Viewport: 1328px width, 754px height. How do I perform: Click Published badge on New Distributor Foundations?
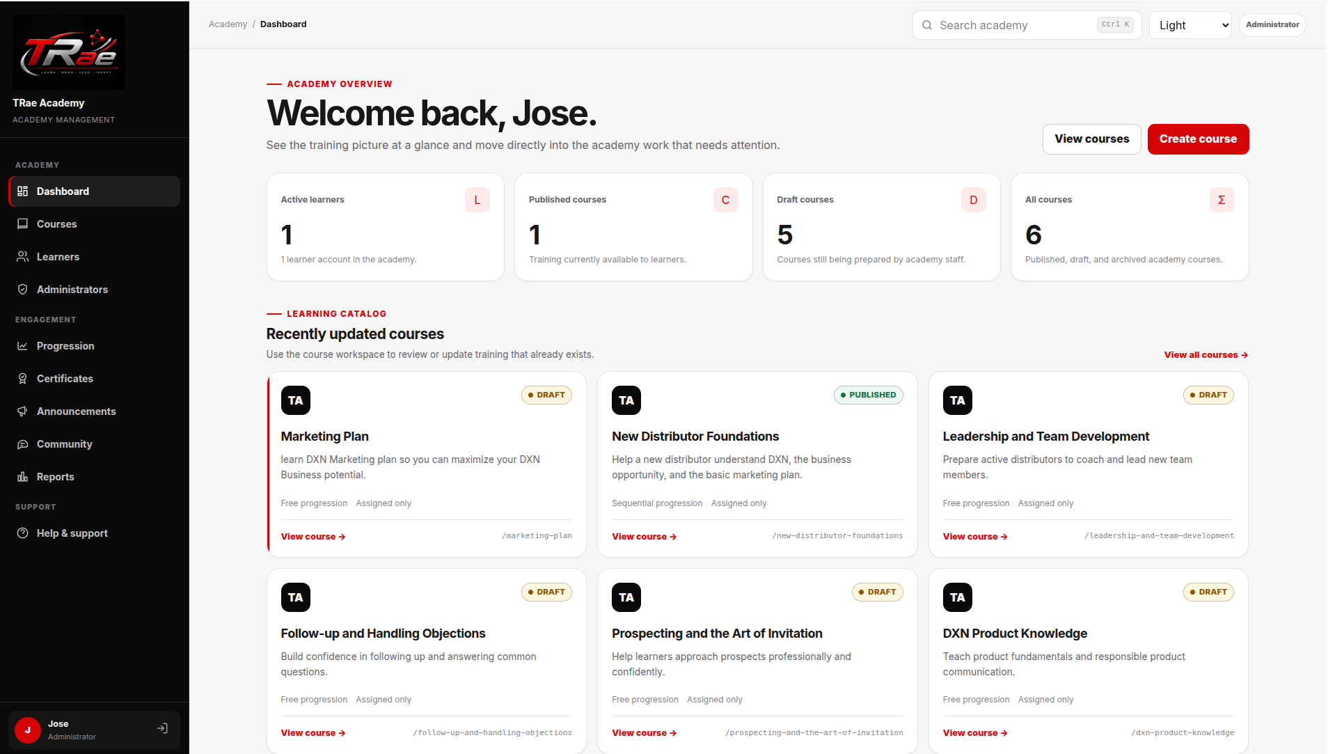click(869, 395)
